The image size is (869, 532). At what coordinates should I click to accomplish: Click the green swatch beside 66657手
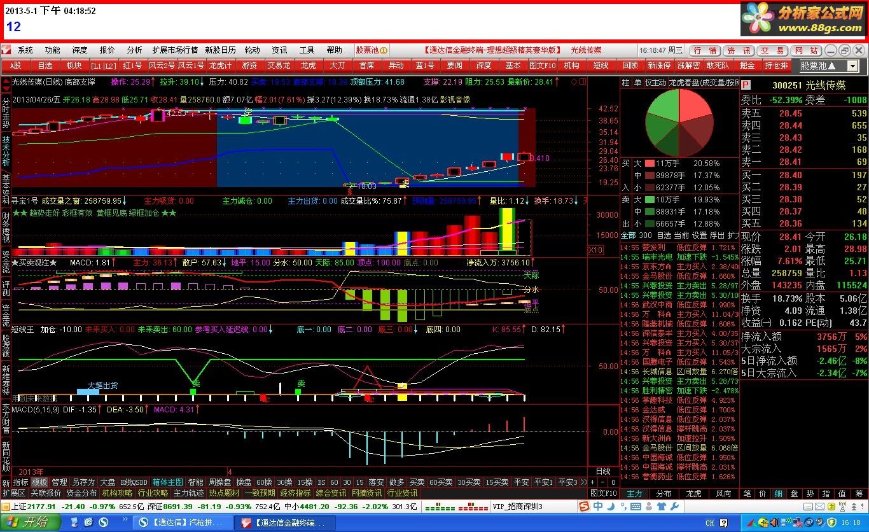650,223
